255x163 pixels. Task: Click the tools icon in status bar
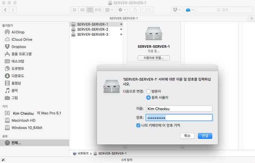3,160
